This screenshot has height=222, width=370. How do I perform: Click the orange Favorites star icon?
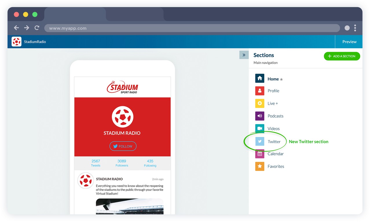tap(260, 166)
